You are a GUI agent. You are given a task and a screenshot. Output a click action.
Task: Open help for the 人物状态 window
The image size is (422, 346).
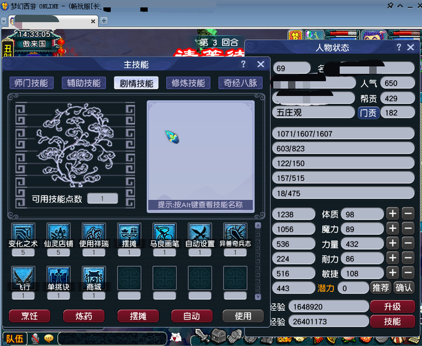[399, 47]
